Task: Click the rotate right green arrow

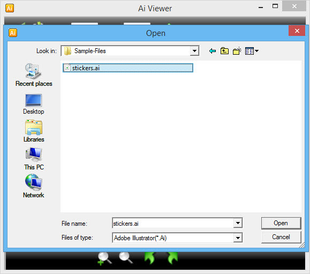Action: 172,258
